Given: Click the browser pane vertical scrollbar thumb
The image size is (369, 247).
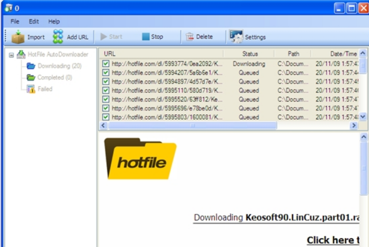Looking at the screenshot, I should tap(364, 168).
